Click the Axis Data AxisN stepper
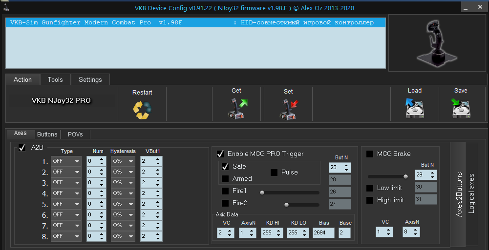The image size is (489, 250). click(x=248, y=233)
